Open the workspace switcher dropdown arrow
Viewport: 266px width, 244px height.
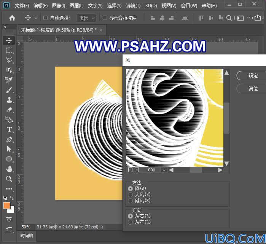point(249,18)
